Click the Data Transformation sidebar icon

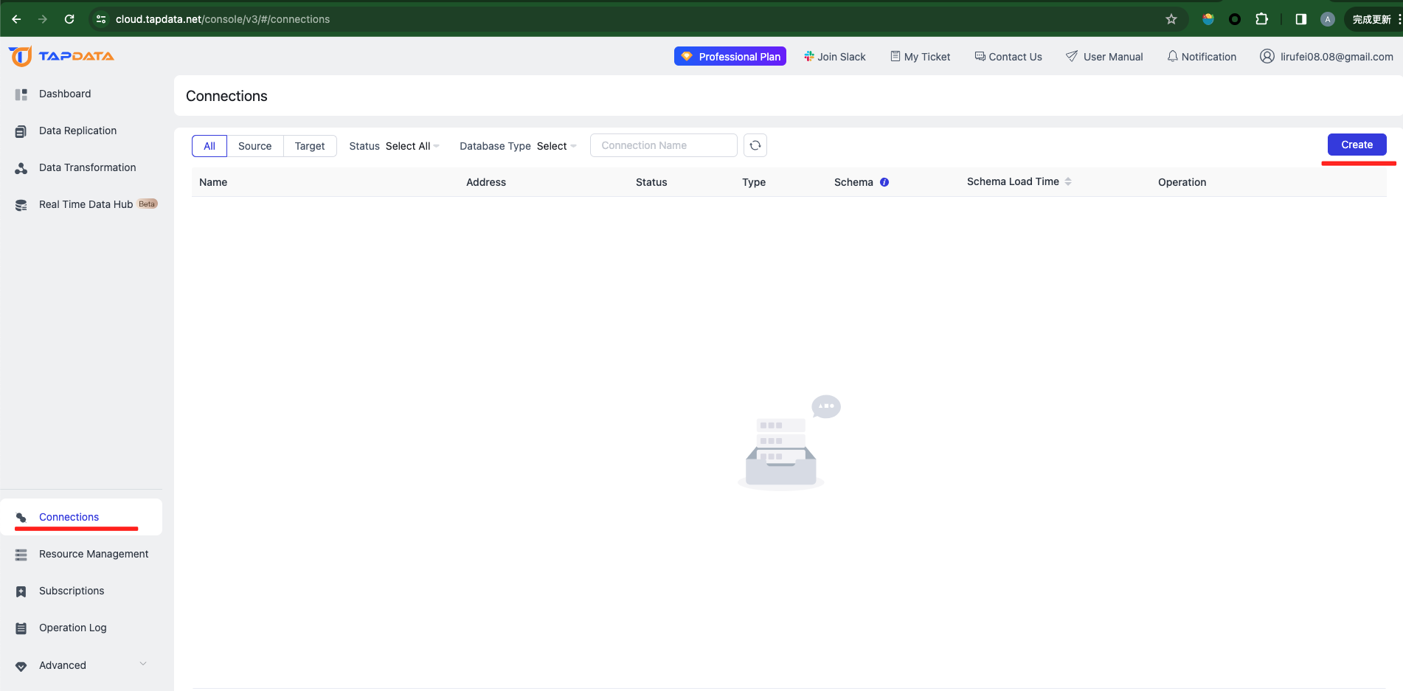click(21, 168)
